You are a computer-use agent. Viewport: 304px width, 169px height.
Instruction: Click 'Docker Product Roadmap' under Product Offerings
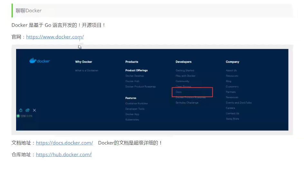click(140, 87)
